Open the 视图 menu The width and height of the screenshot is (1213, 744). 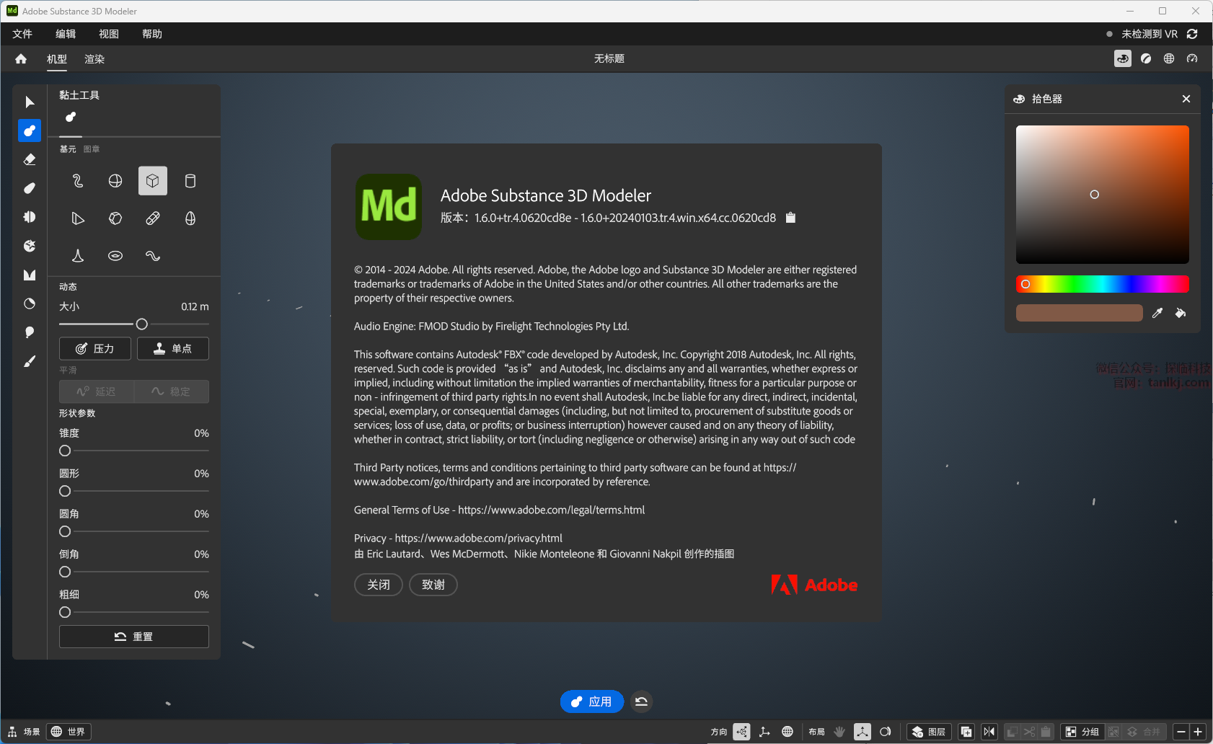tap(109, 34)
